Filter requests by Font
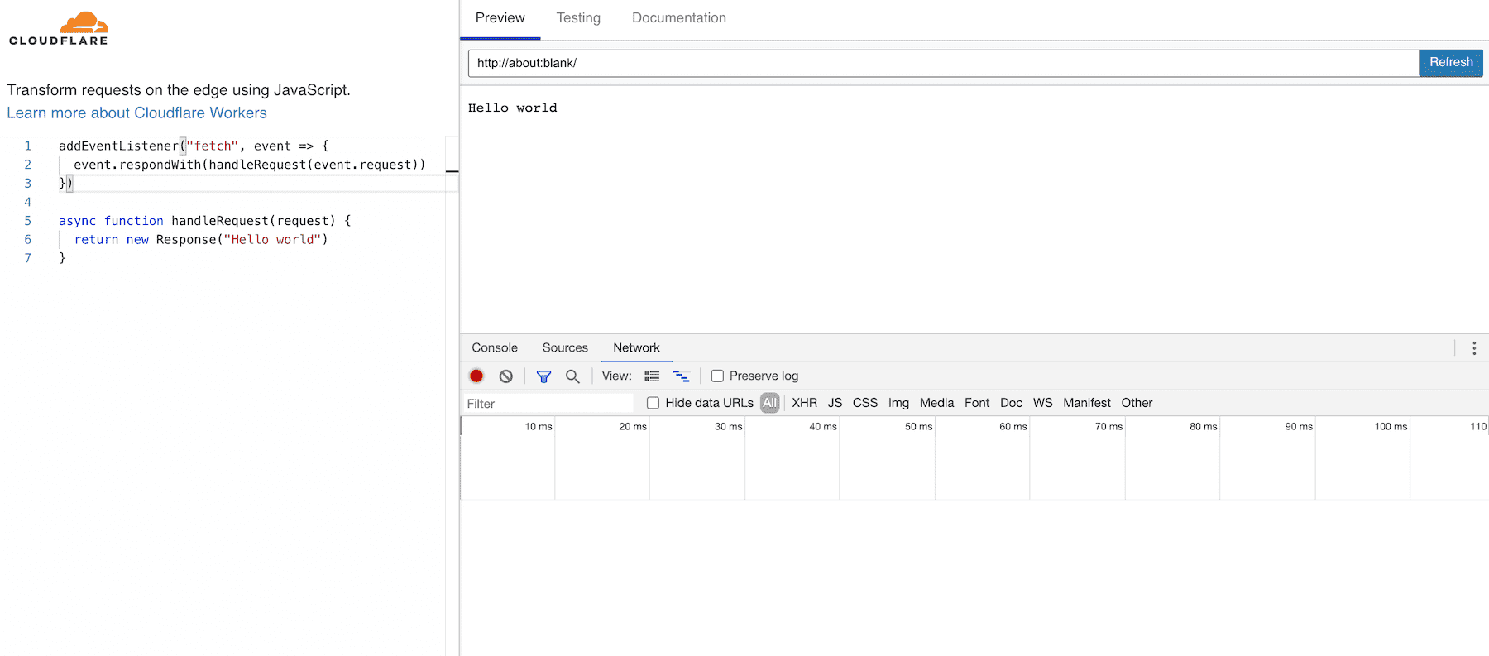This screenshot has width=1489, height=656. click(977, 403)
